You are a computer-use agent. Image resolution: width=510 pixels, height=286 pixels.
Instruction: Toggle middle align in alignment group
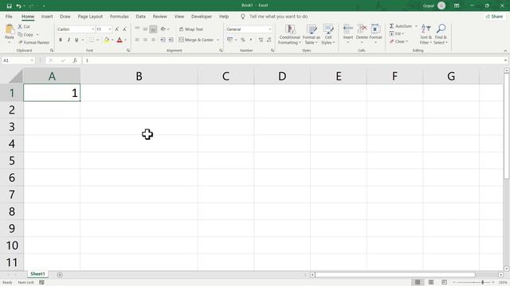(x=145, y=29)
